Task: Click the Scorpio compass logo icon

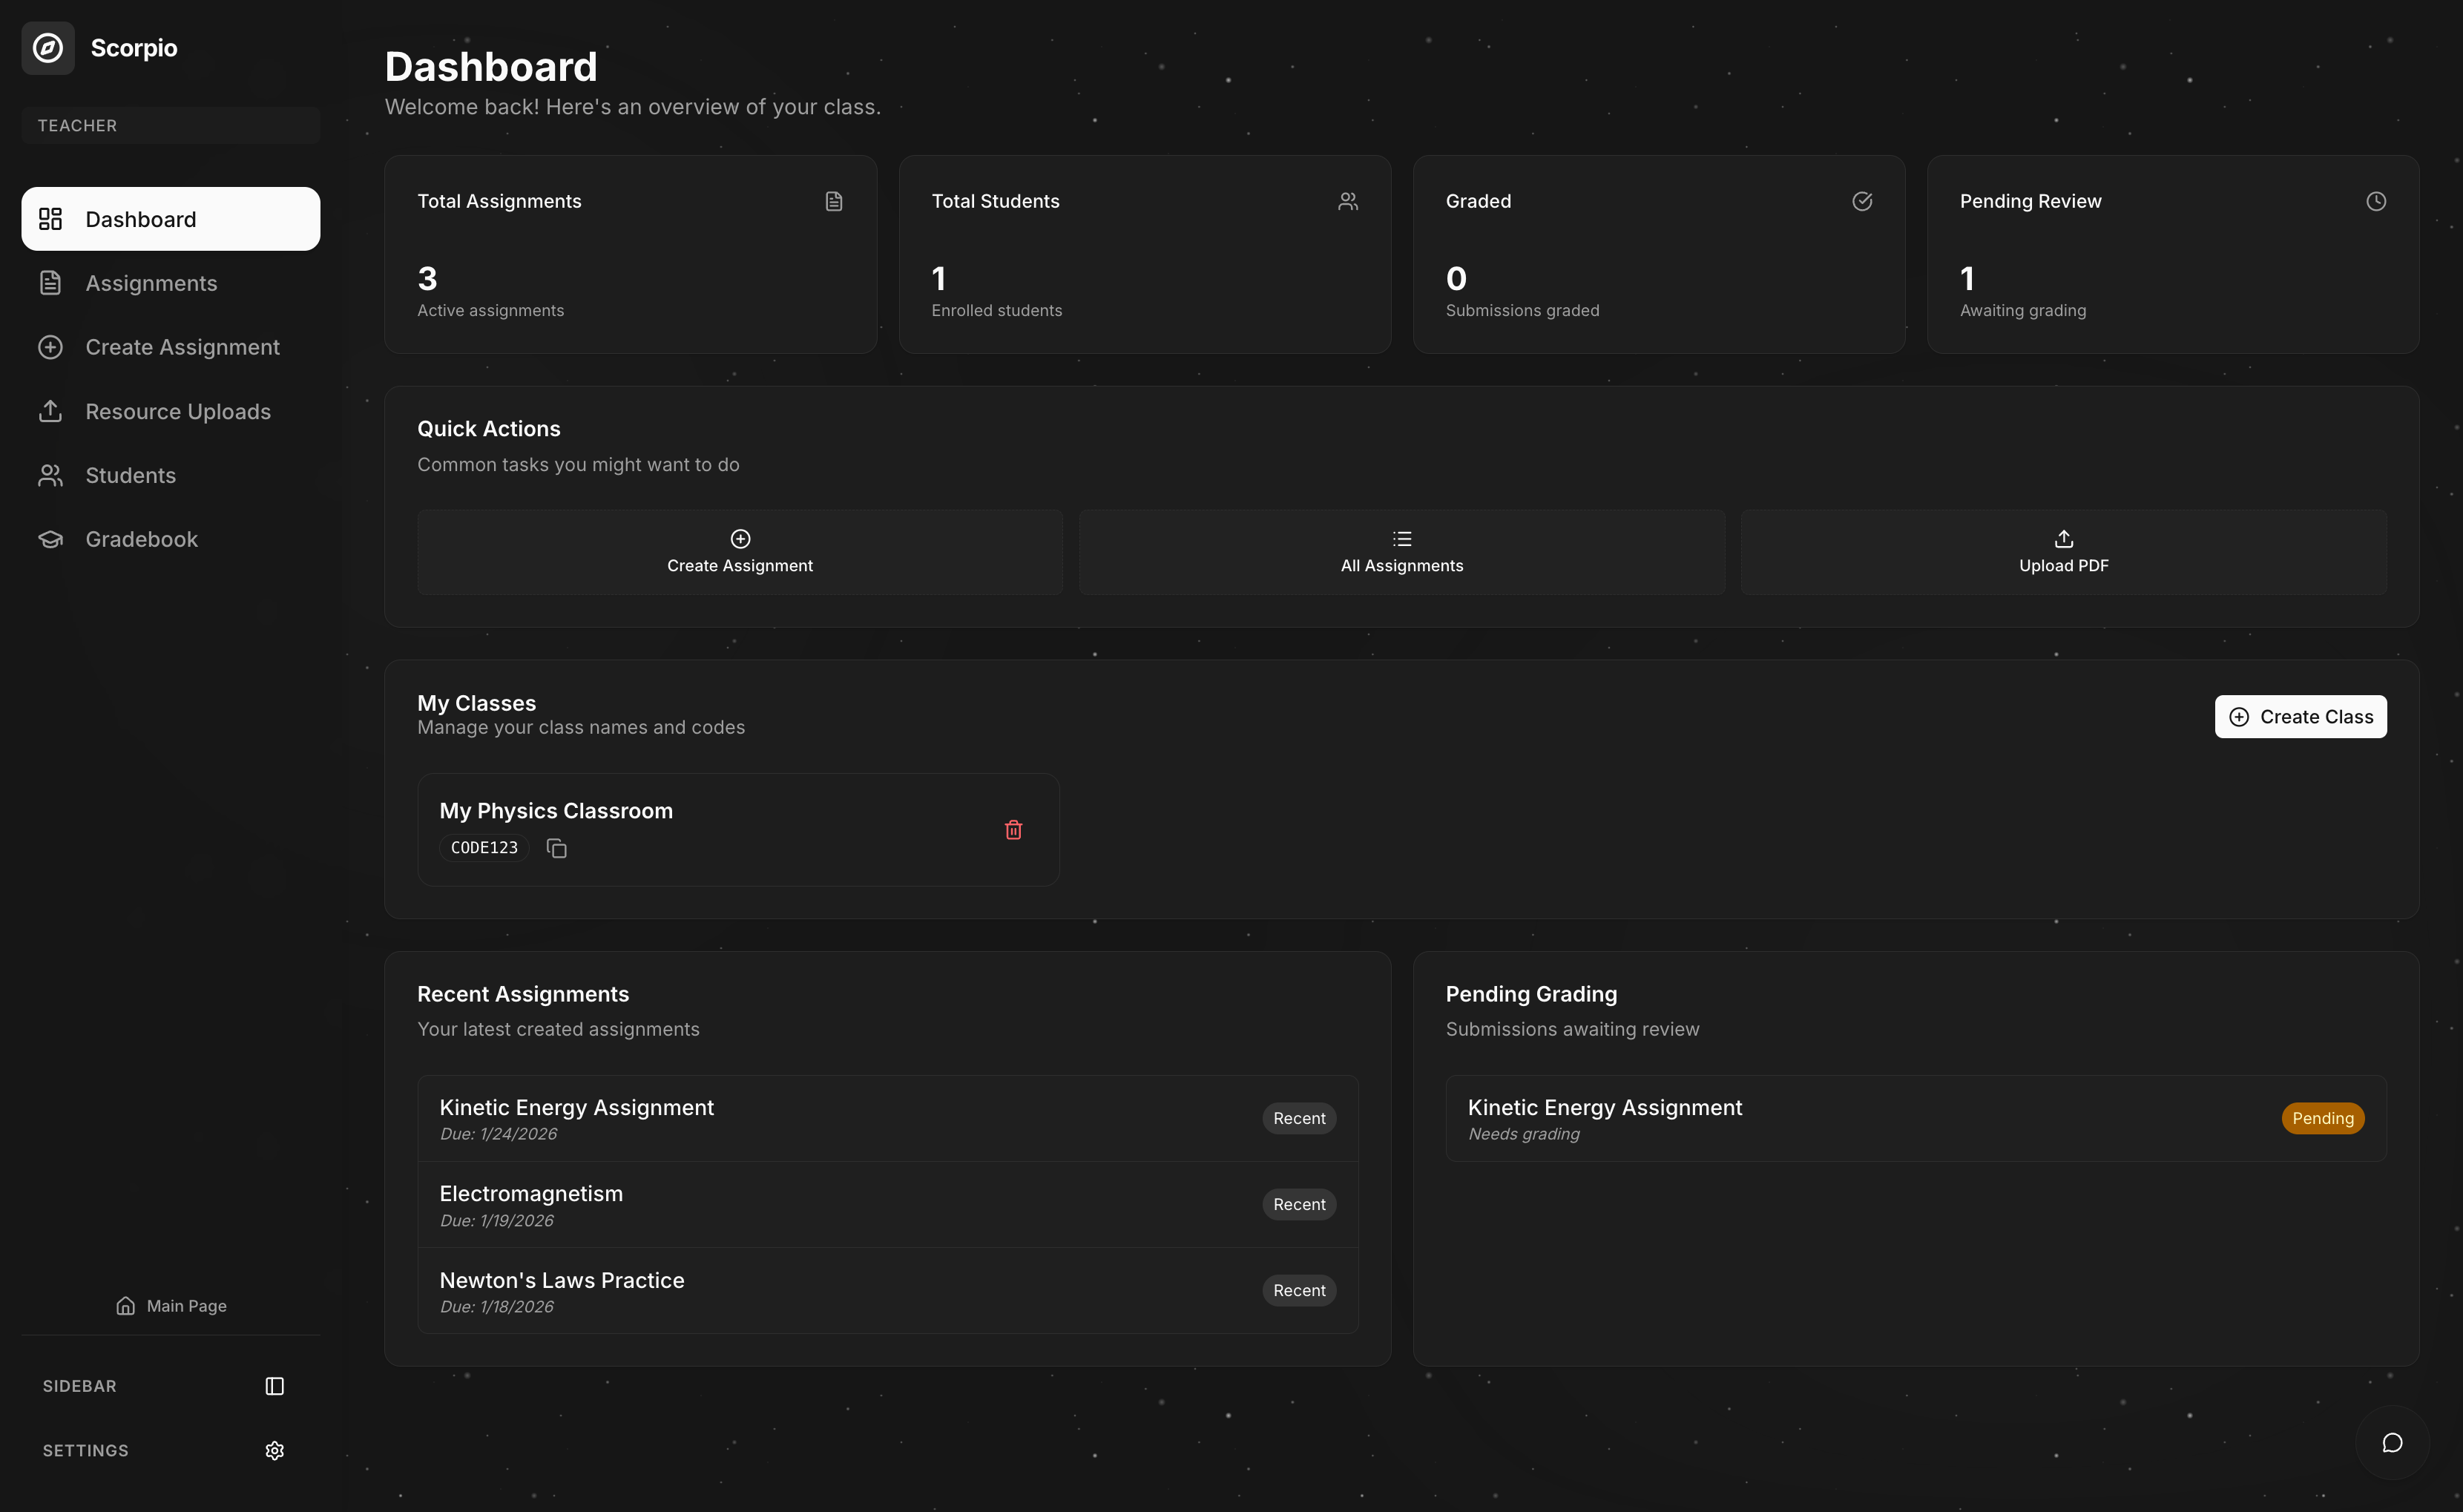Action: coord(48,48)
